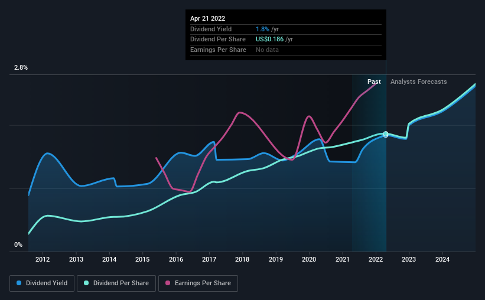Click the highlighted data point marker on chart
The height and width of the screenshot is (300, 485).
(386, 134)
